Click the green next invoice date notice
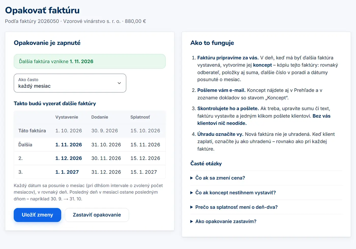This screenshot has height=249, width=356. 90,61
